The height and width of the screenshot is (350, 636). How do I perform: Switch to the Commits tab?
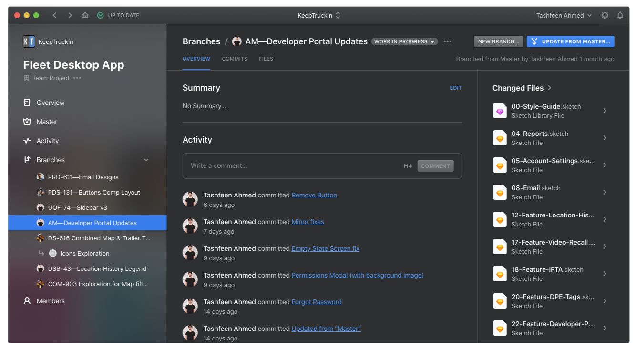235,59
